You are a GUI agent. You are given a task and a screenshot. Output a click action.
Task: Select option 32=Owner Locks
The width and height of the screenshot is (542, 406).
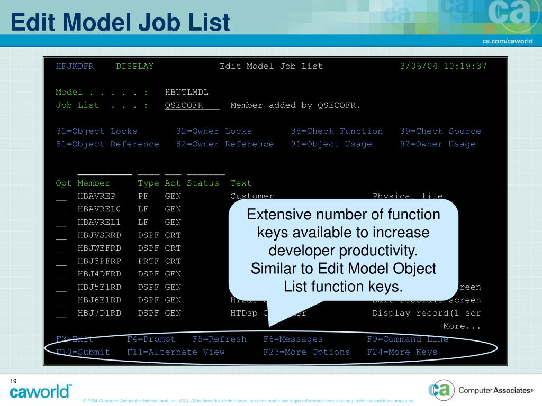coord(214,131)
